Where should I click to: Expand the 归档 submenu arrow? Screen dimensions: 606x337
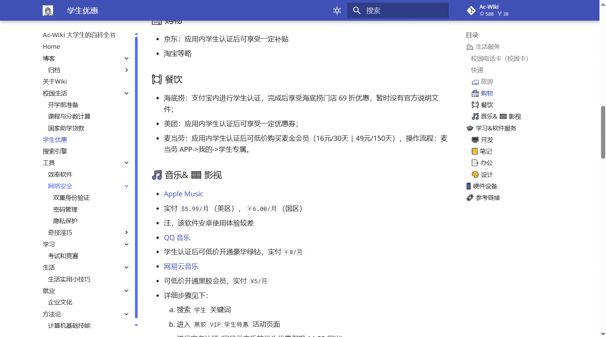pyautogui.click(x=127, y=70)
